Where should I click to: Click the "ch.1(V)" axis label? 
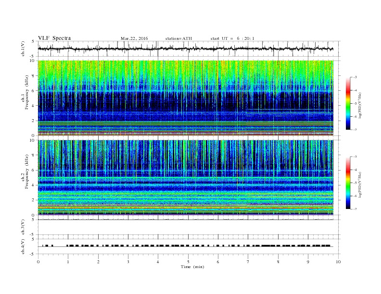coord(23,49)
